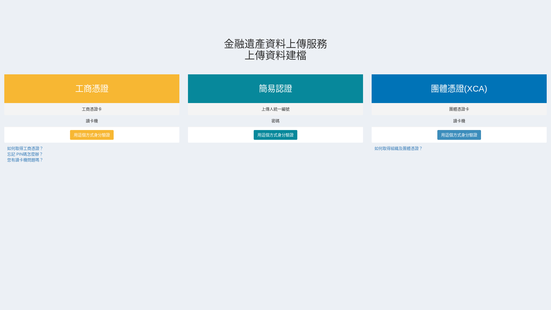
Task: Click the teal 用這個方式身分驗證 button under 簡易認證
Action: click(x=275, y=135)
